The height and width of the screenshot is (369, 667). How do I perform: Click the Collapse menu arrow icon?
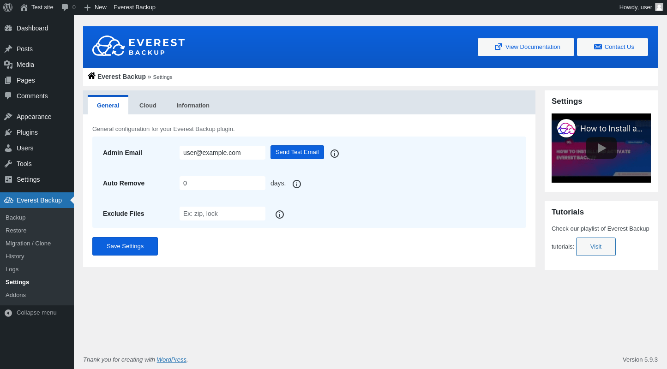tap(8, 313)
